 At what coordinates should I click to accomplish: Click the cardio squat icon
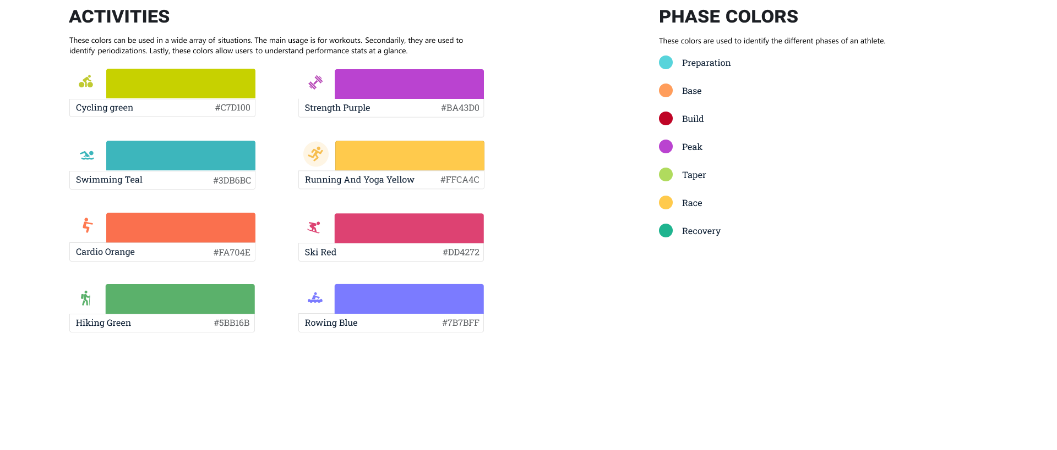point(87,225)
